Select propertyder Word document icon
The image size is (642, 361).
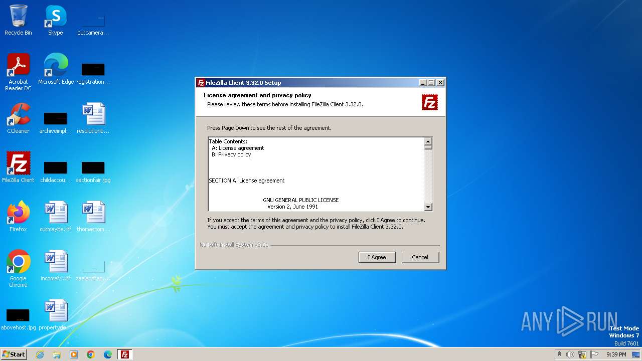[x=56, y=315]
